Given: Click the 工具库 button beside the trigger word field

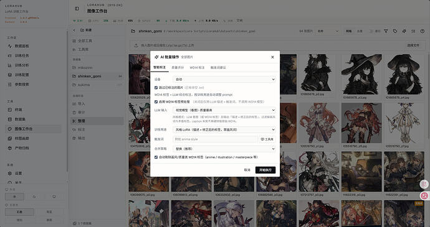Looking at the screenshot, I should pyautogui.click(x=267, y=139).
